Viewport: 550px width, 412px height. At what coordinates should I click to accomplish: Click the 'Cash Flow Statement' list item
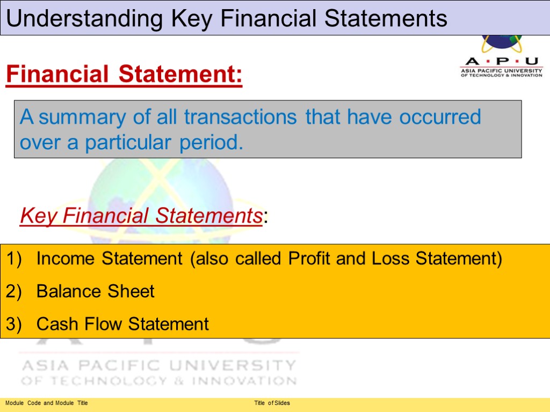click(122, 324)
